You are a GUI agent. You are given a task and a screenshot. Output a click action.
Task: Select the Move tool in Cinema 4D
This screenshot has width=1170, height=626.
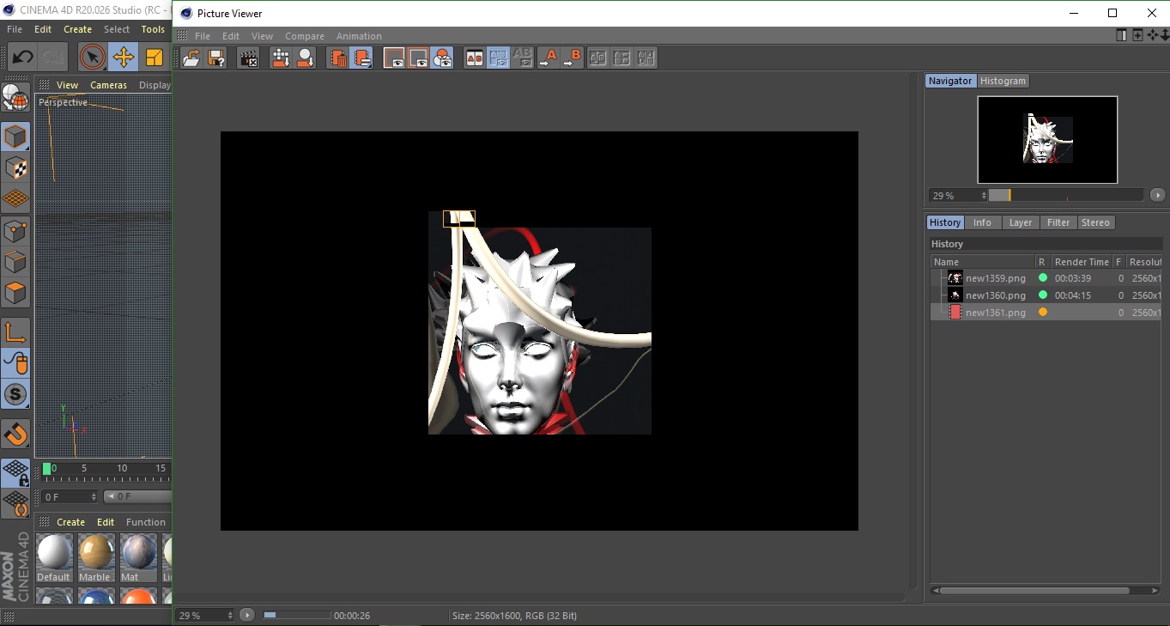(124, 58)
